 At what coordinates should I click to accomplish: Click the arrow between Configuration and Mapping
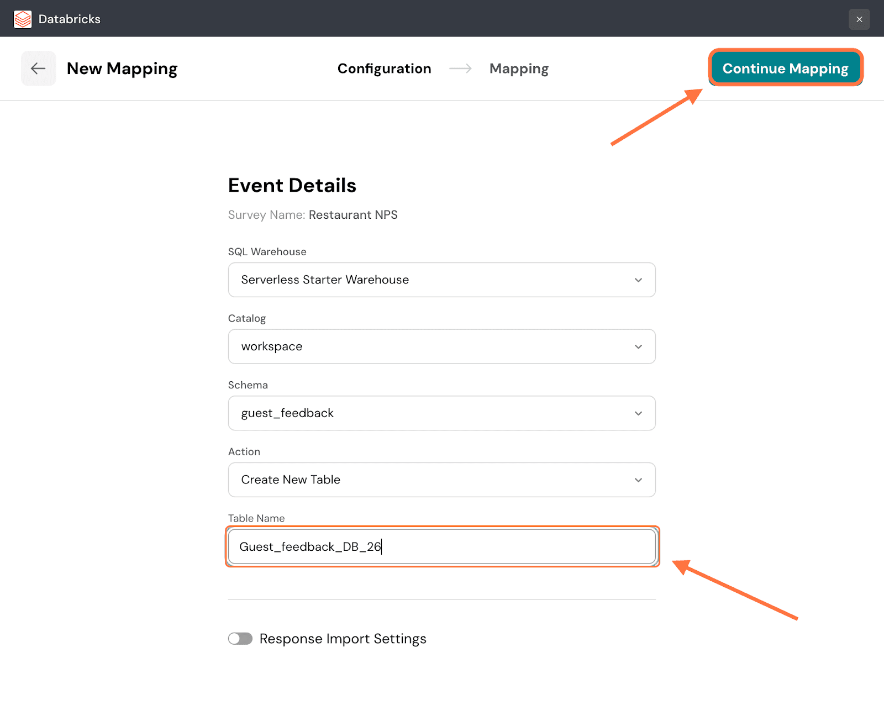(460, 69)
